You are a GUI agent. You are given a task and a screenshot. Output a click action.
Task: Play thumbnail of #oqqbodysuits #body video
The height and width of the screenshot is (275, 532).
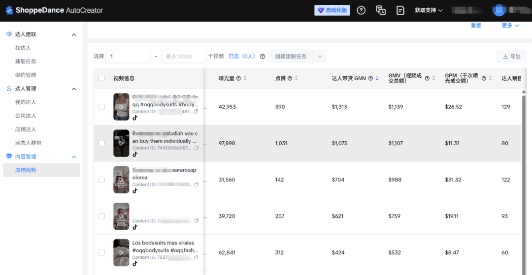pyautogui.click(x=122, y=107)
